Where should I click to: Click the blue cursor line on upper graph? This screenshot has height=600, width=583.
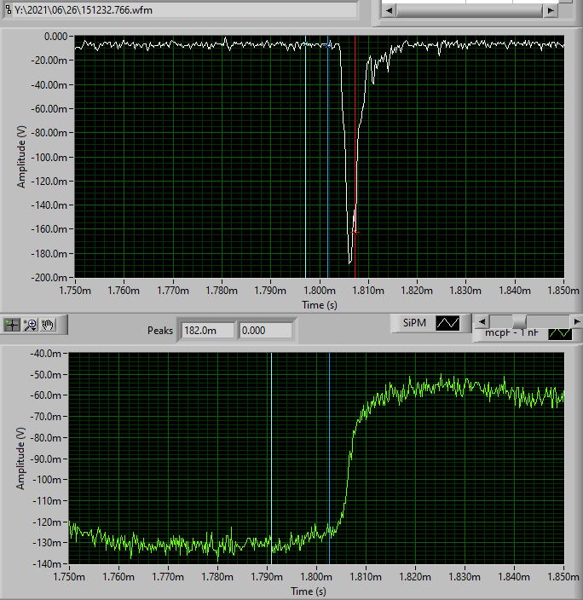[328, 156]
